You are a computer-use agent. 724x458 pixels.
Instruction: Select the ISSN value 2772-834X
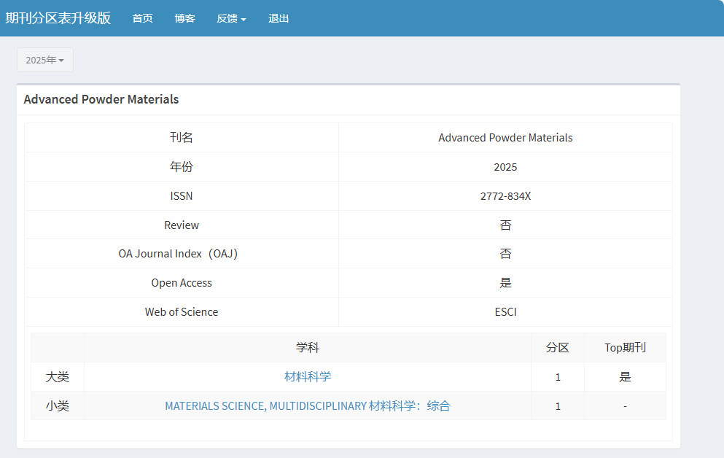coord(505,196)
